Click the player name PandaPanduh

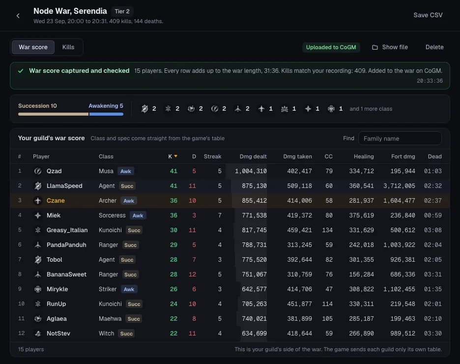coord(67,245)
